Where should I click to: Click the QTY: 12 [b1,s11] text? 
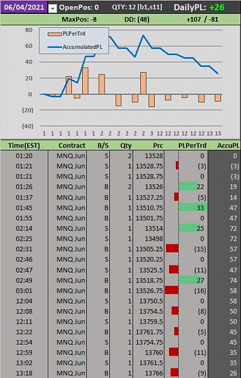pos(137,7)
